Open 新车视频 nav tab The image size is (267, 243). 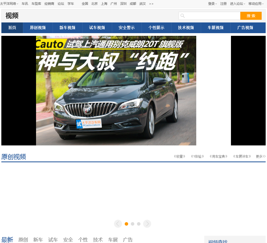tap(68, 28)
